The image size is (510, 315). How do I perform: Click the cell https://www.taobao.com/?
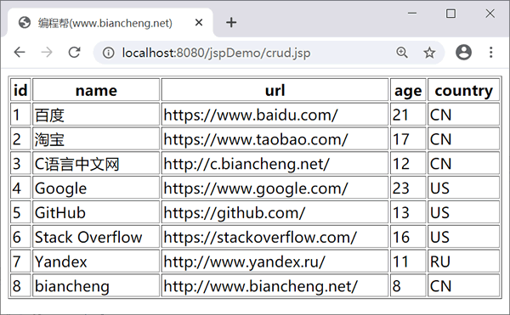[x=275, y=138]
